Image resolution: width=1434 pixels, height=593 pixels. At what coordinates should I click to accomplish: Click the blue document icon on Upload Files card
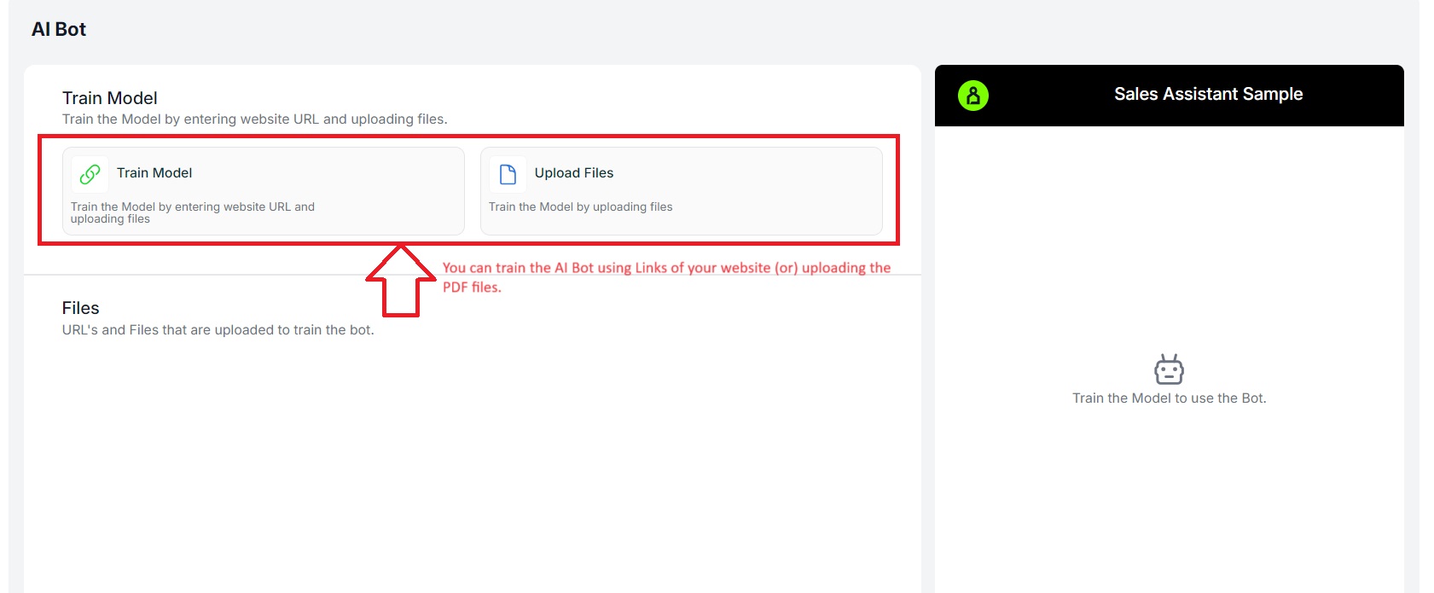pyautogui.click(x=508, y=174)
